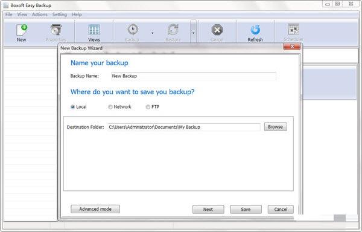Click the Restore toolbar icon
The image size is (362, 232).
[173, 30]
